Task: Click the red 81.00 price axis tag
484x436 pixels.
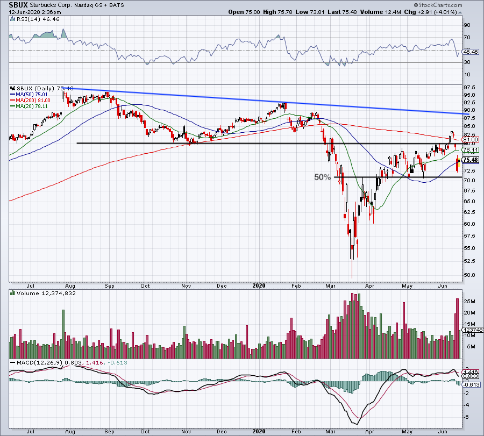Action: coord(471,139)
